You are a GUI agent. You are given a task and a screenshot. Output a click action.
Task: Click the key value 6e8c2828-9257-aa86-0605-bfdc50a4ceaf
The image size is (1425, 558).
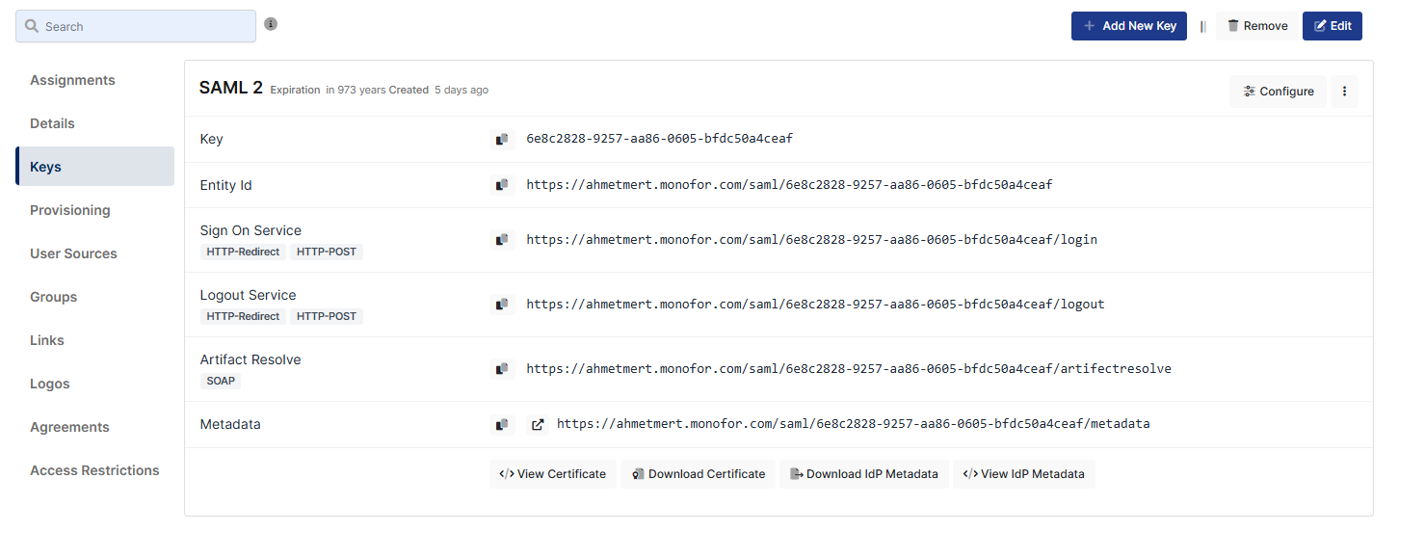[x=660, y=139]
